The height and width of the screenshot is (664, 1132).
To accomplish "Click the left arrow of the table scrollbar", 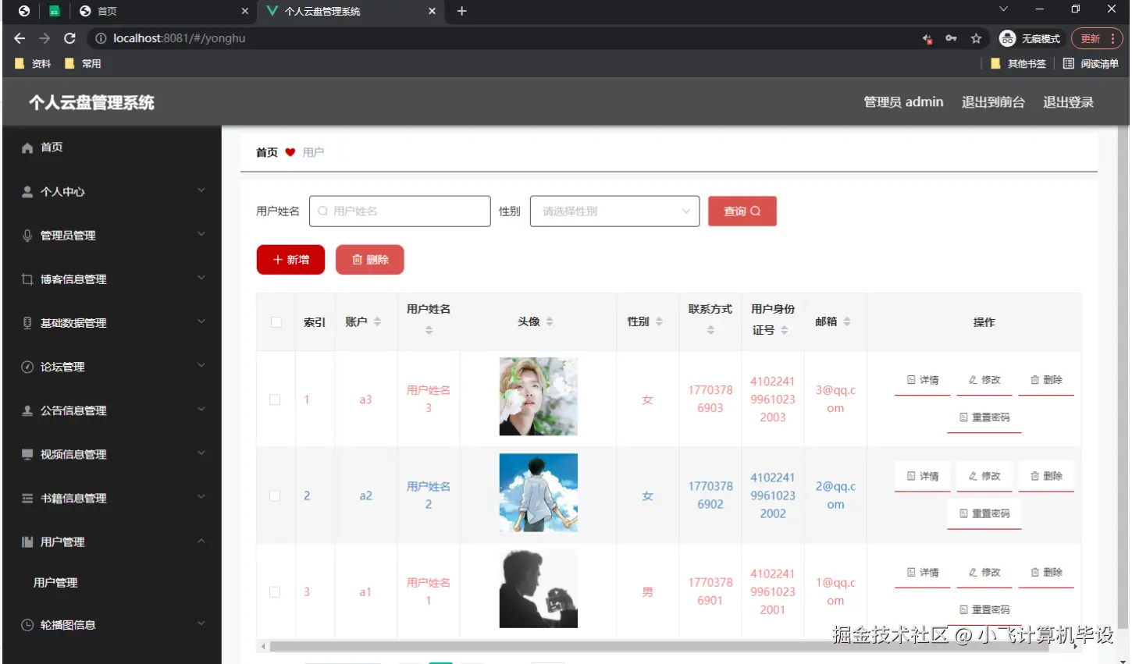I will pyautogui.click(x=263, y=646).
